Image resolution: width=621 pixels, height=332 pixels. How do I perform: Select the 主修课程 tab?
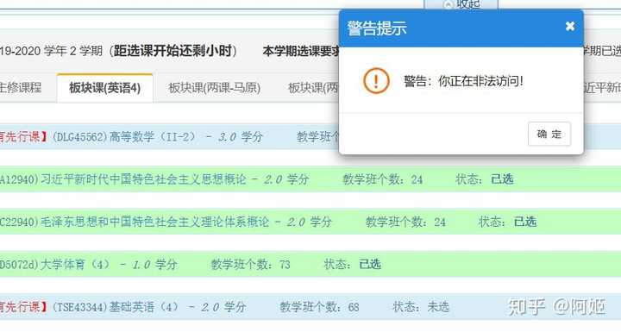(20, 88)
